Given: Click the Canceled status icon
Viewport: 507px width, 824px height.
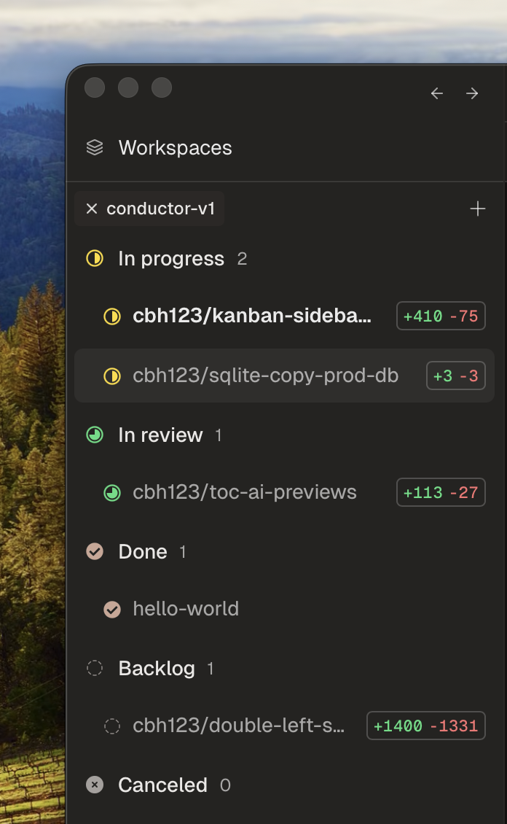Looking at the screenshot, I should [95, 785].
